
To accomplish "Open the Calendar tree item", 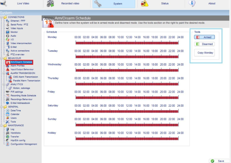I will tap(15, 114).
